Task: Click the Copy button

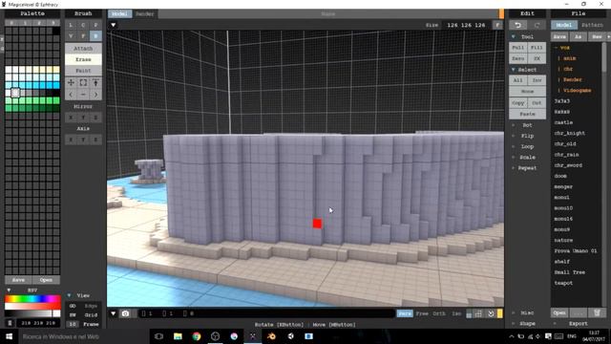Action: click(518, 103)
